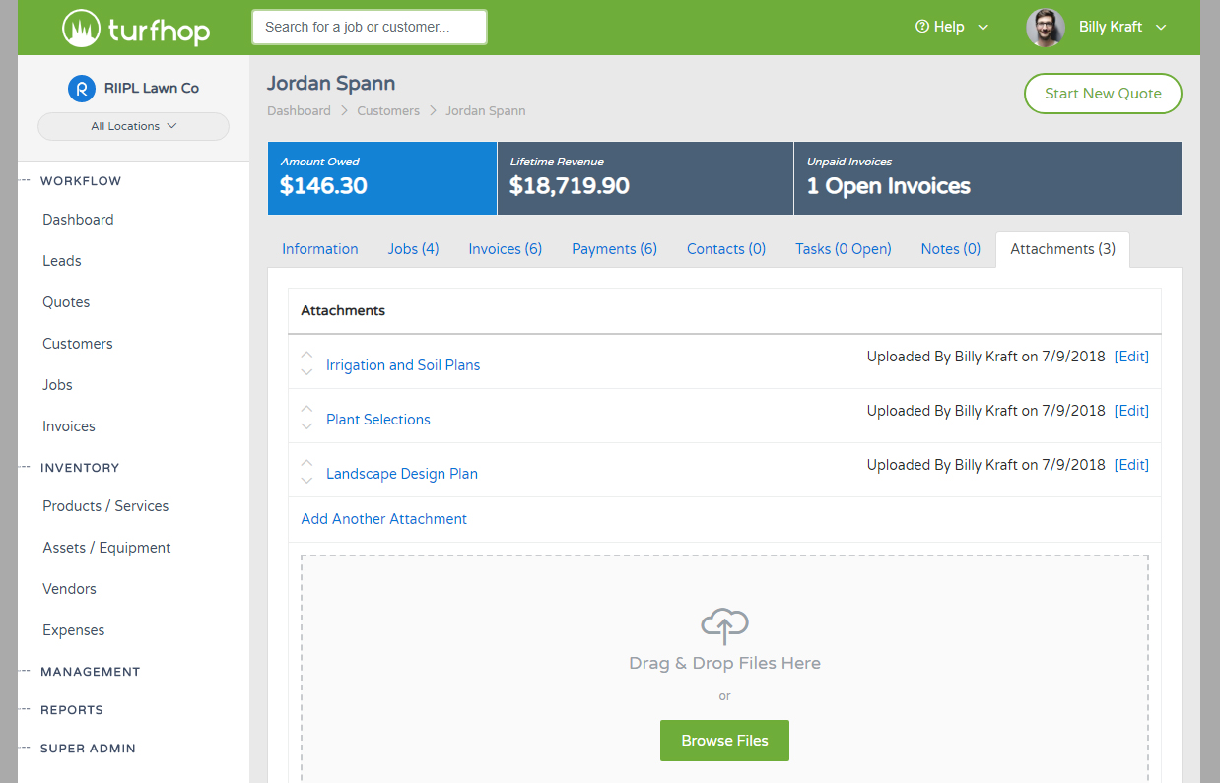Edit the Irrigation and Soil Plans attachment
This screenshot has width=1220, height=783.
(1131, 357)
